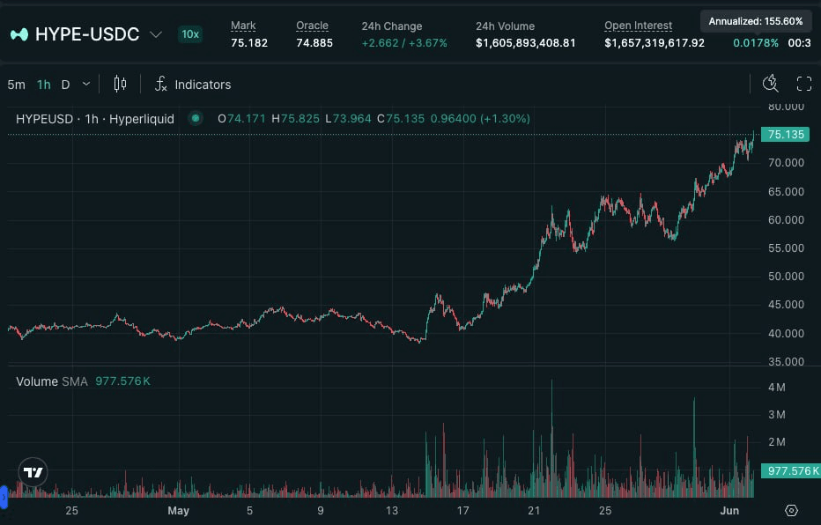This screenshot has height=525, width=821.
Task: Click the May label on time axis
Action: click(179, 510)
